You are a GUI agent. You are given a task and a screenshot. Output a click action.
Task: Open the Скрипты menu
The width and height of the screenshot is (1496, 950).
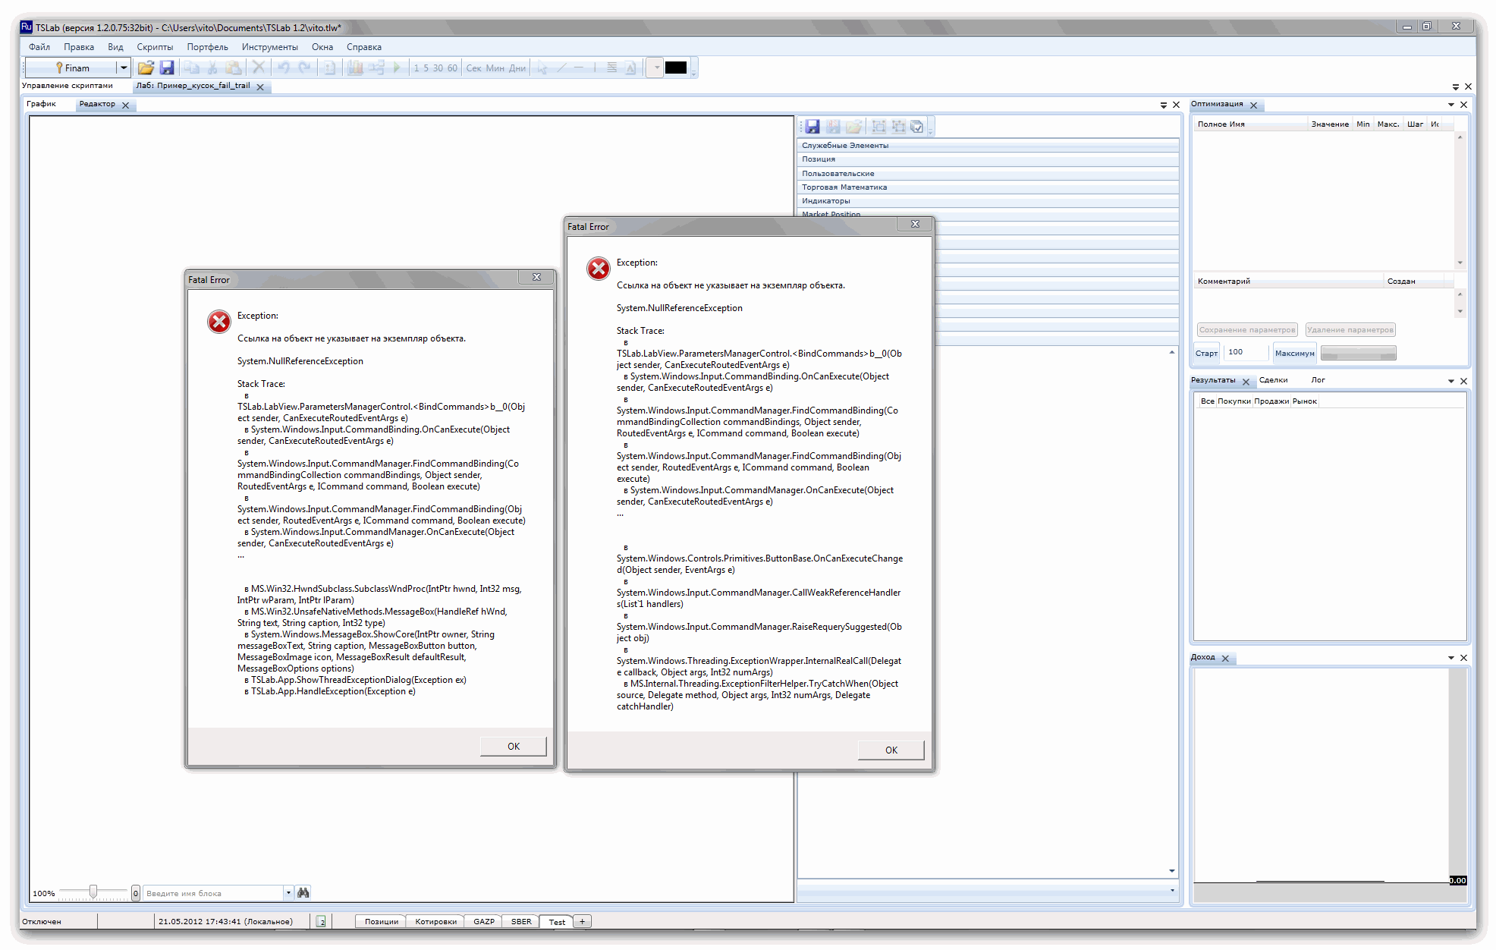(155, 47)
